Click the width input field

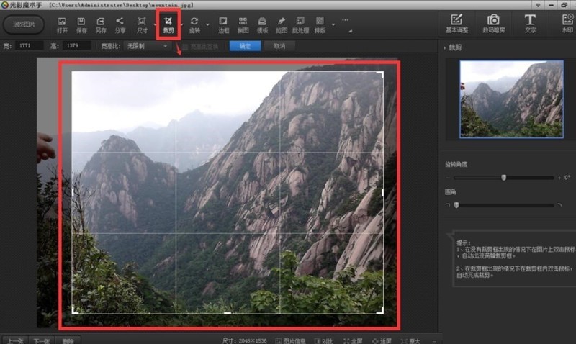31,46
